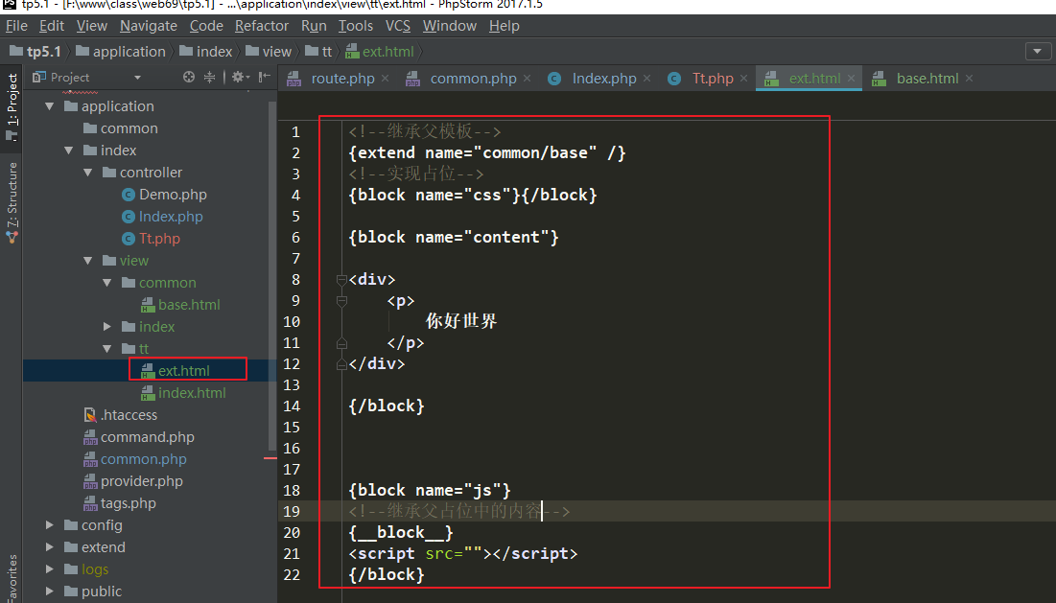Close the Index.php tab
Viewport: 1056px width, 603px height.
tap(647, 79)
